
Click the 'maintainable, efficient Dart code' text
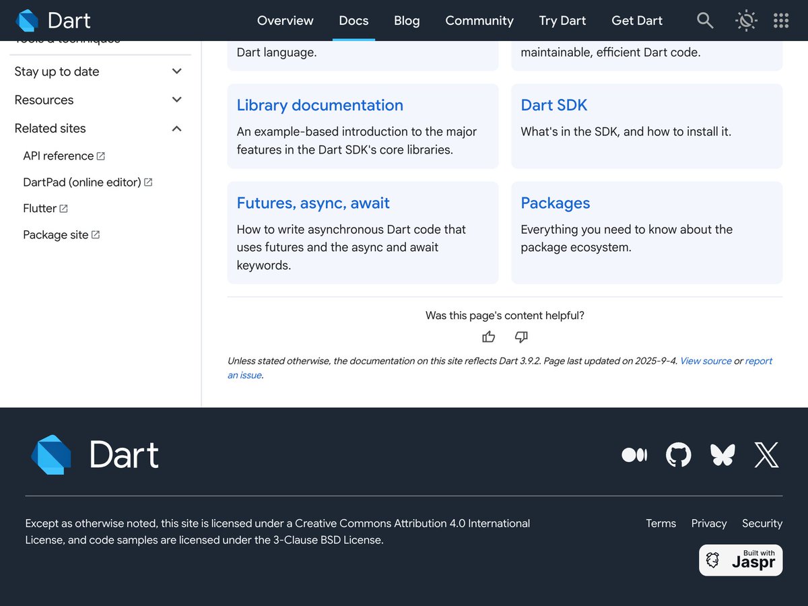pos(611,52)
